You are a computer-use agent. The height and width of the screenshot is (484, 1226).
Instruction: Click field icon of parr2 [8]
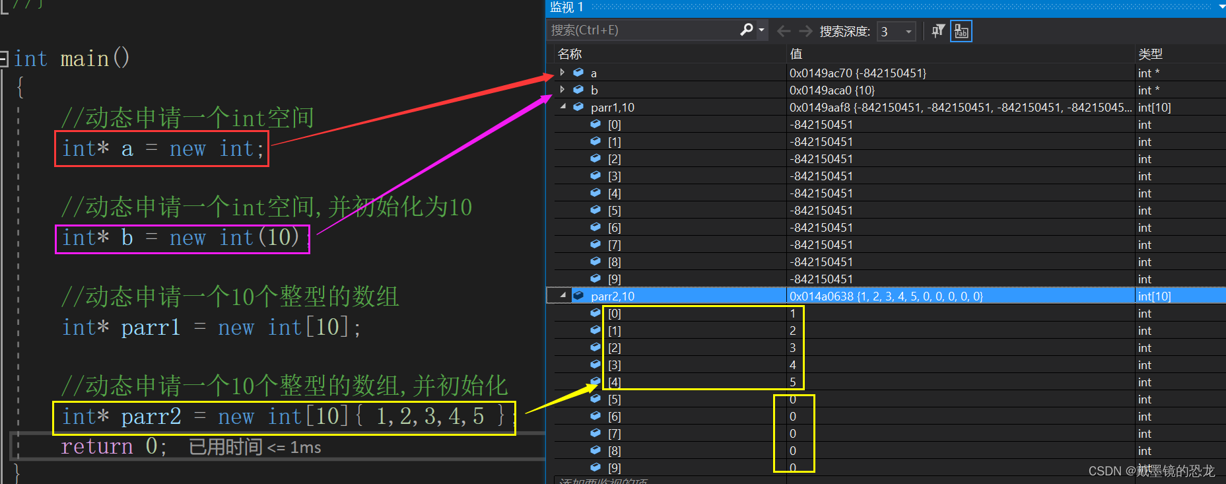[596, 450]
